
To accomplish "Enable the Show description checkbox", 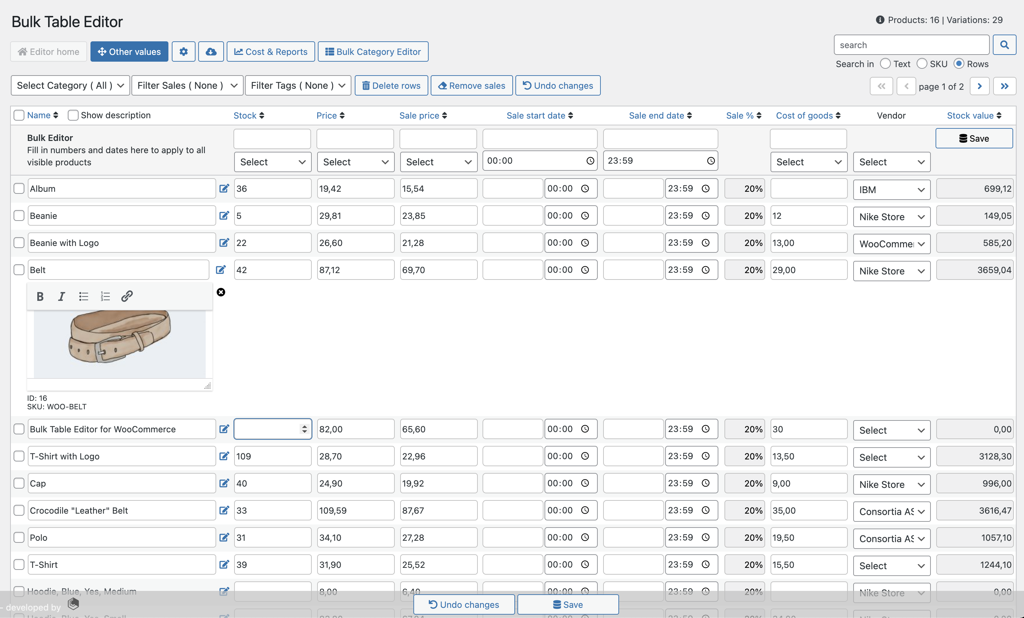I will coord(73,115).
